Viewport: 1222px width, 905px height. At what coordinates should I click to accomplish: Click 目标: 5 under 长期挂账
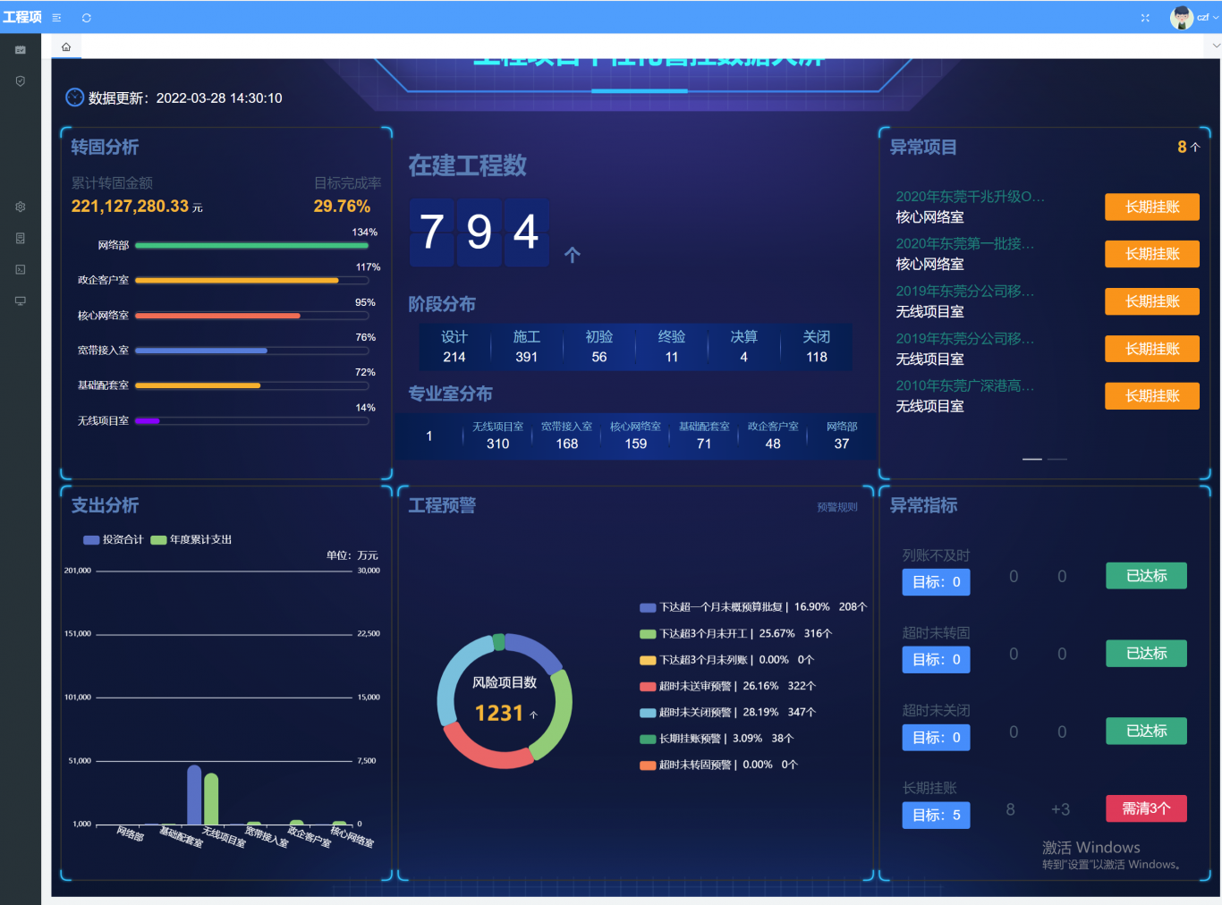[x=936, y=815]
